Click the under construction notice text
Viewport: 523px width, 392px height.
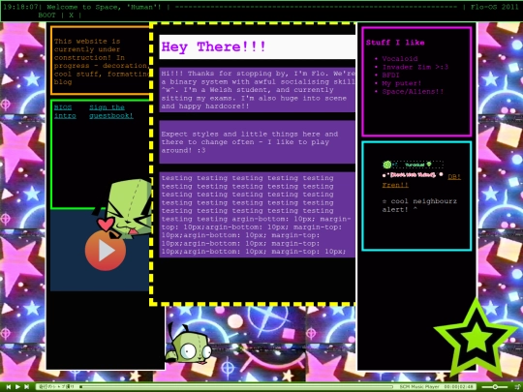tap(101, 61)
